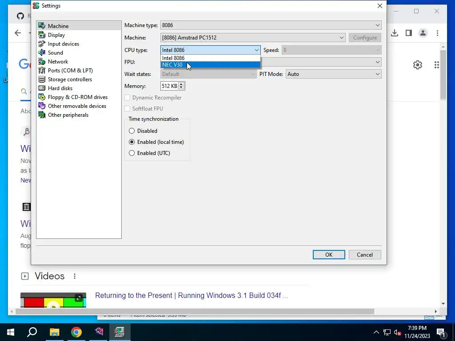Click Chrome's vertical scrollbar
The height and width of the screenshot is (341, 455).
443,75
